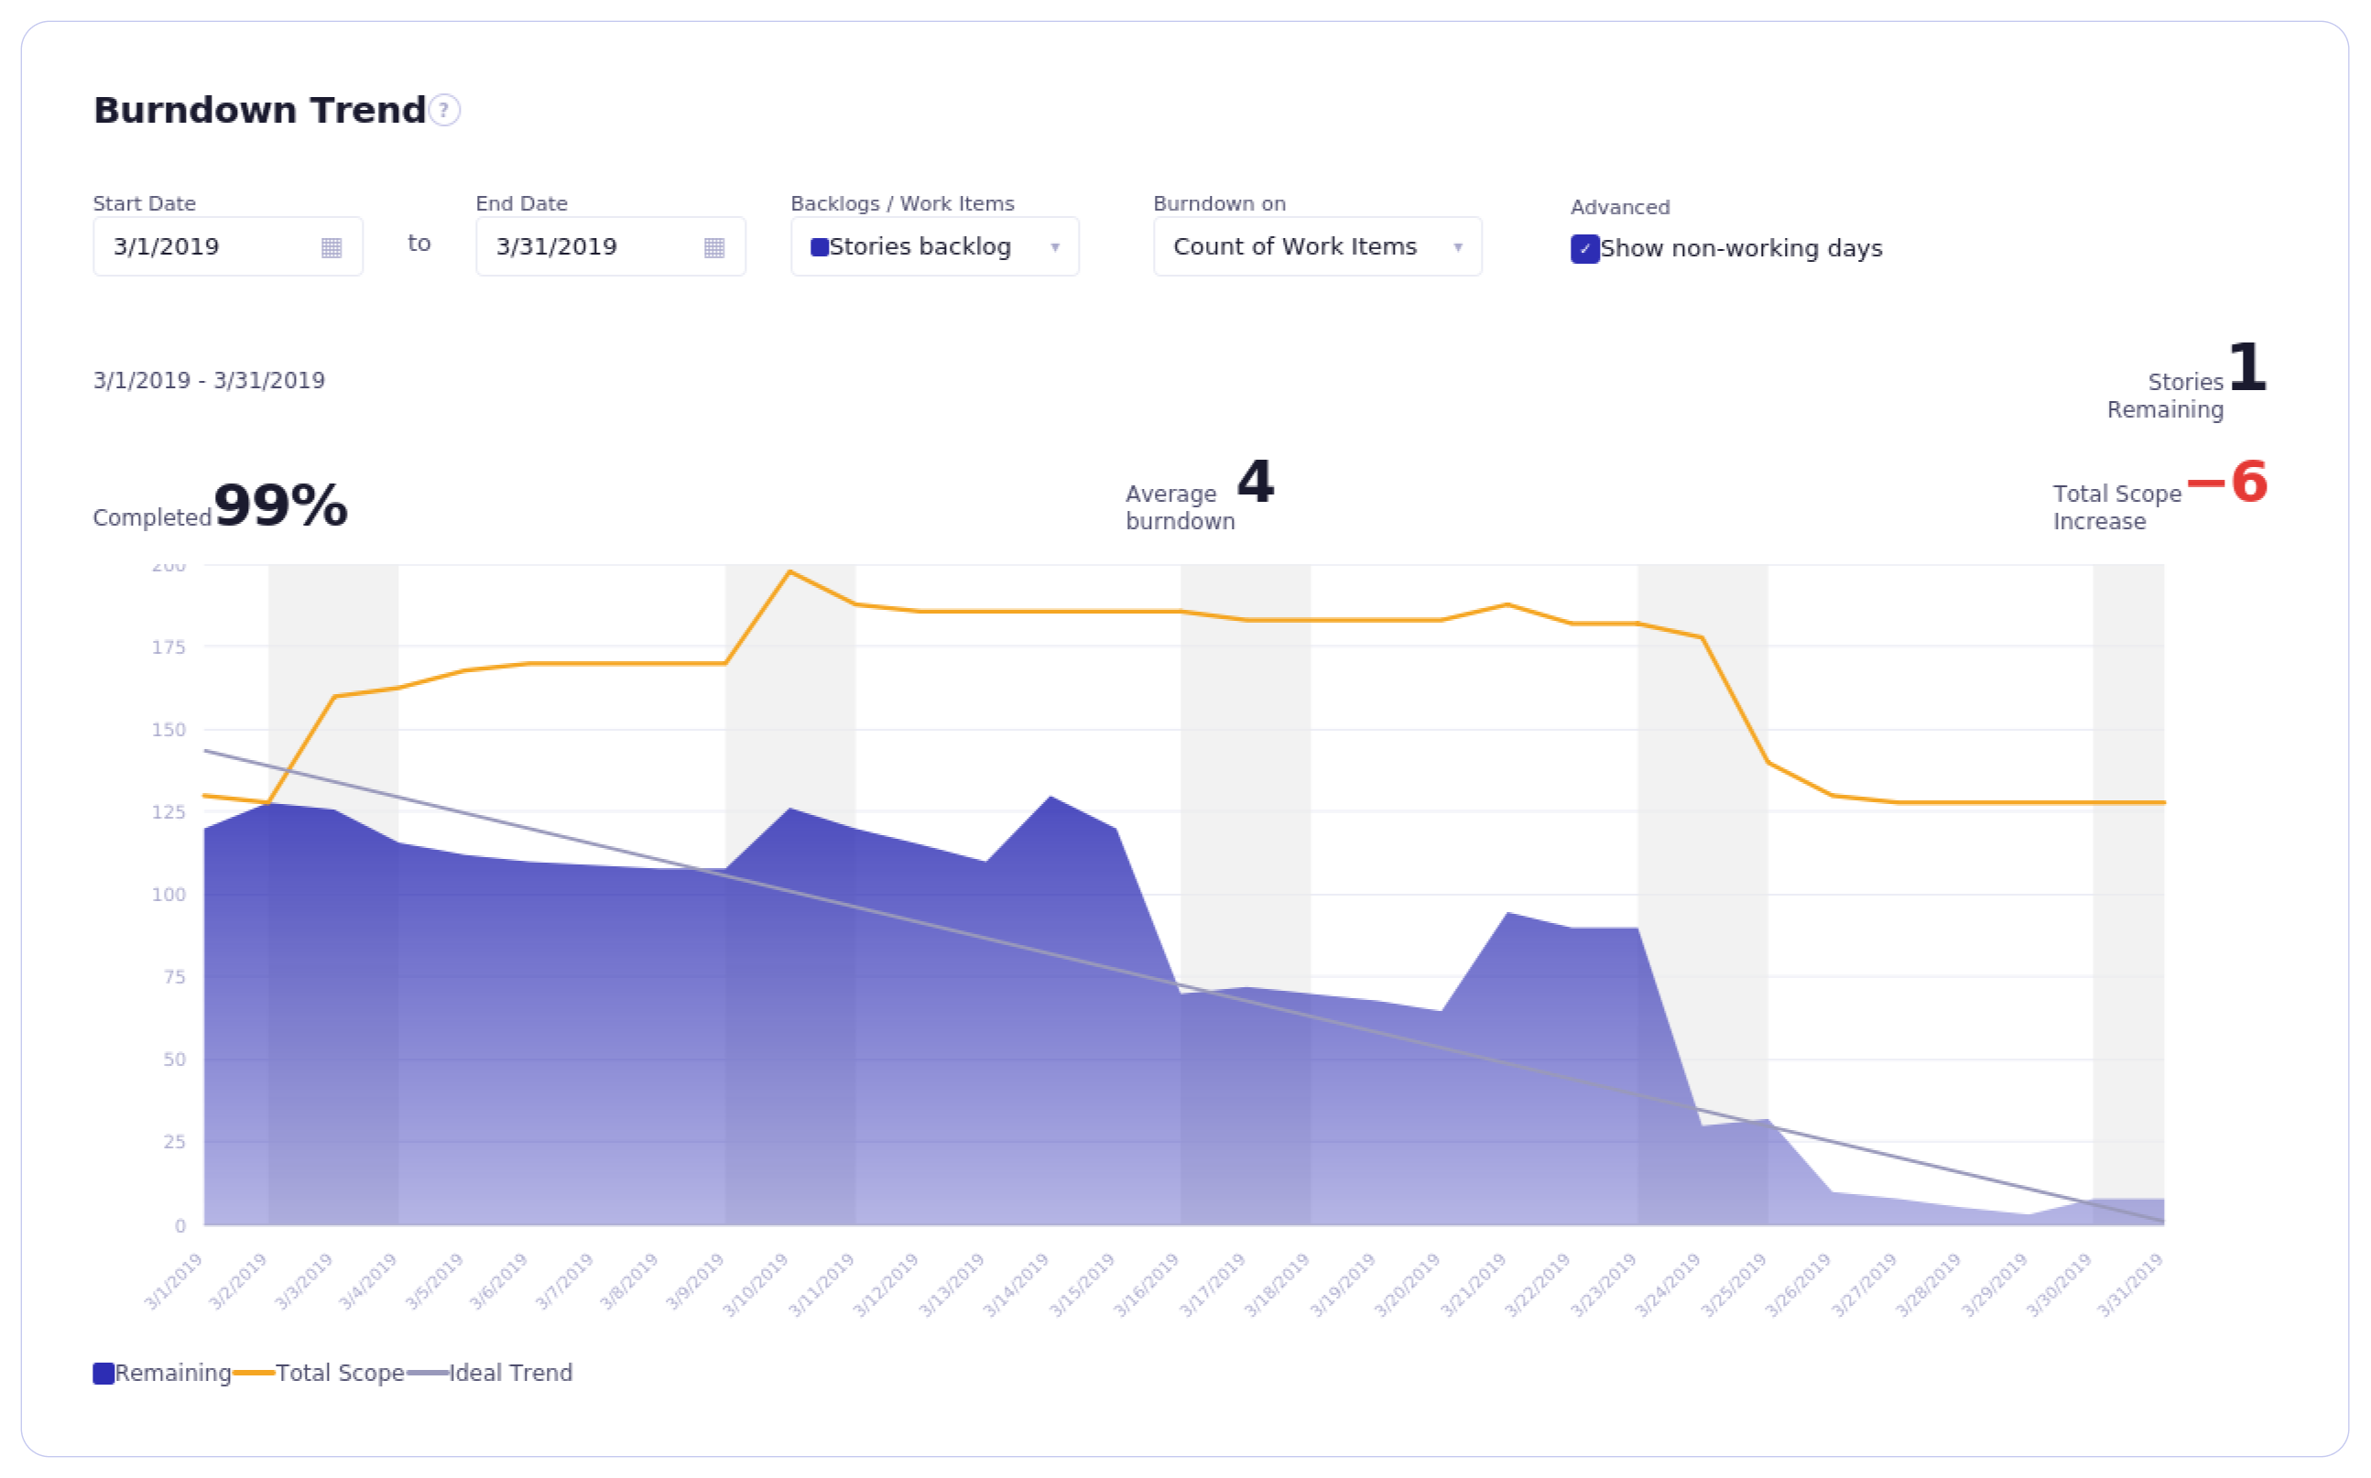The width and height of the screenshot is (2371, 1478).
Task: Open the Start Date calendar picker icon
Action: pos(332,247)
